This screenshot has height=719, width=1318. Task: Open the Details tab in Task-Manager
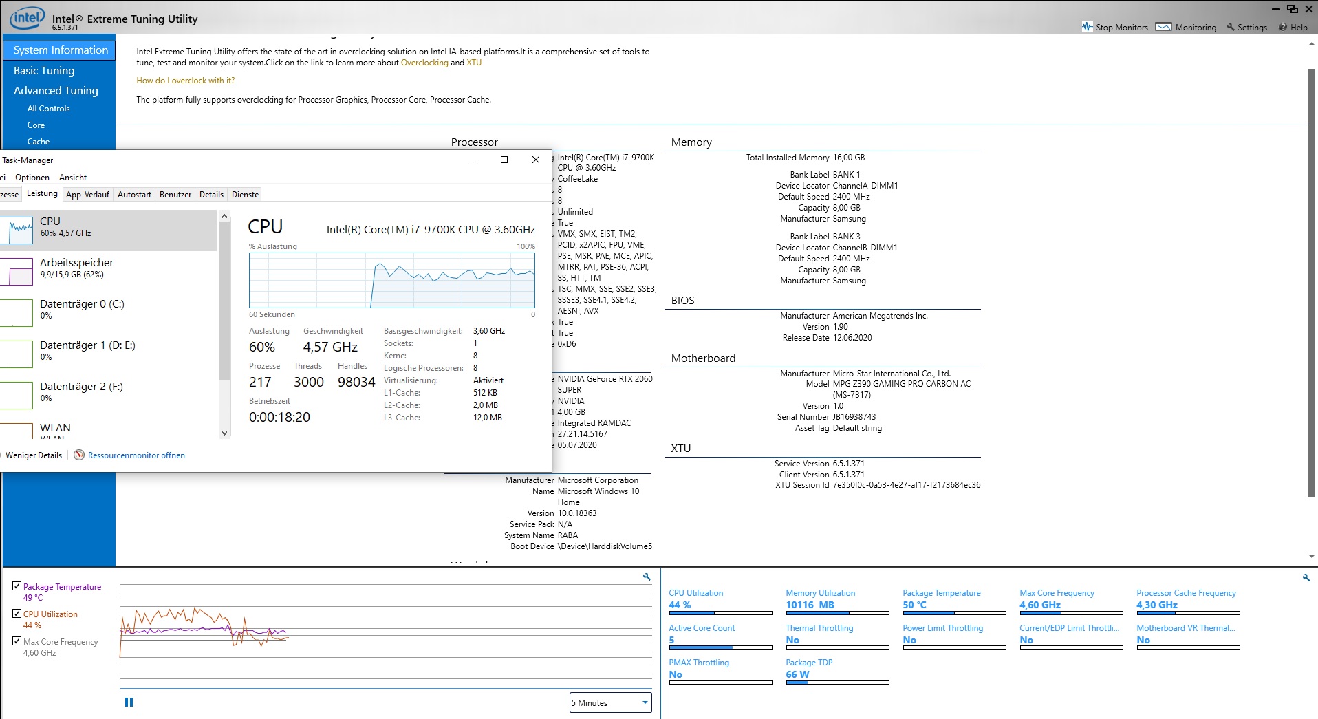point(211,195)
